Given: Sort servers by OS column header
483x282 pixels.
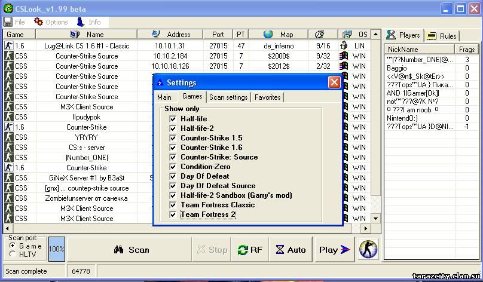Looking at the screenshot, I should coord(355,35).
